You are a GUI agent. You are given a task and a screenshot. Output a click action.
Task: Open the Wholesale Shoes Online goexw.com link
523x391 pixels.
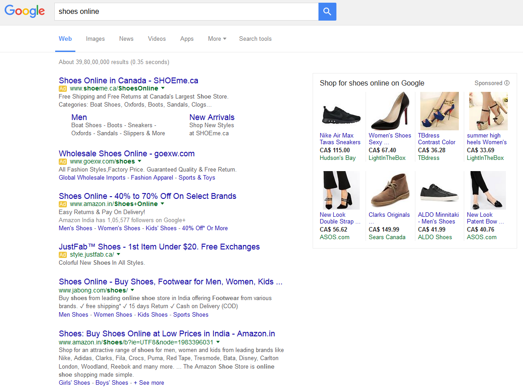click(126, 154)
